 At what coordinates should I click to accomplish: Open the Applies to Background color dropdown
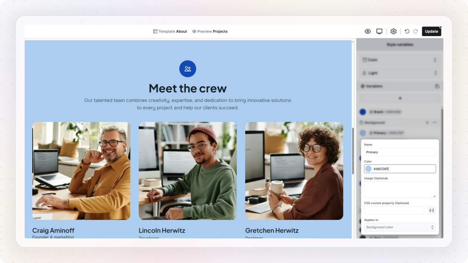[x=400, y=227]
